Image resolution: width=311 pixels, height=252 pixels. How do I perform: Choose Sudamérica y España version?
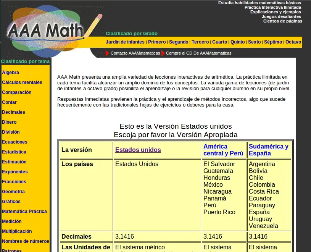(269, 150)
